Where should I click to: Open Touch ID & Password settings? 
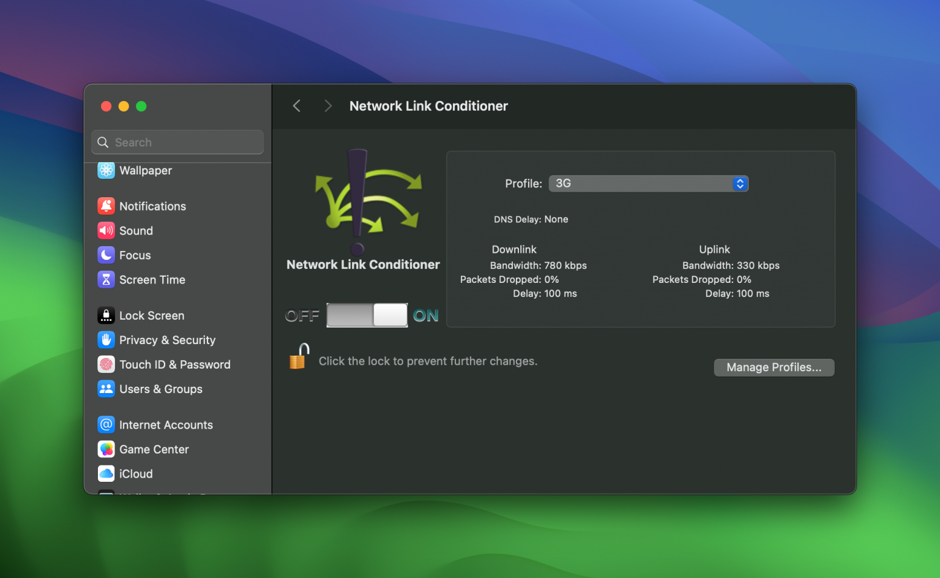[x=106, y=364]
